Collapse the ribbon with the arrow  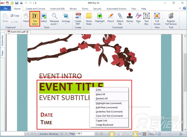(180, 8)
